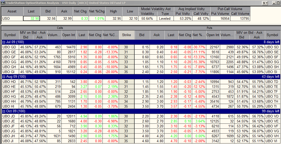Screen dimensions: 281x144
Task: Select strike 33 in the Aug 09 section
Action: (127, 96)
